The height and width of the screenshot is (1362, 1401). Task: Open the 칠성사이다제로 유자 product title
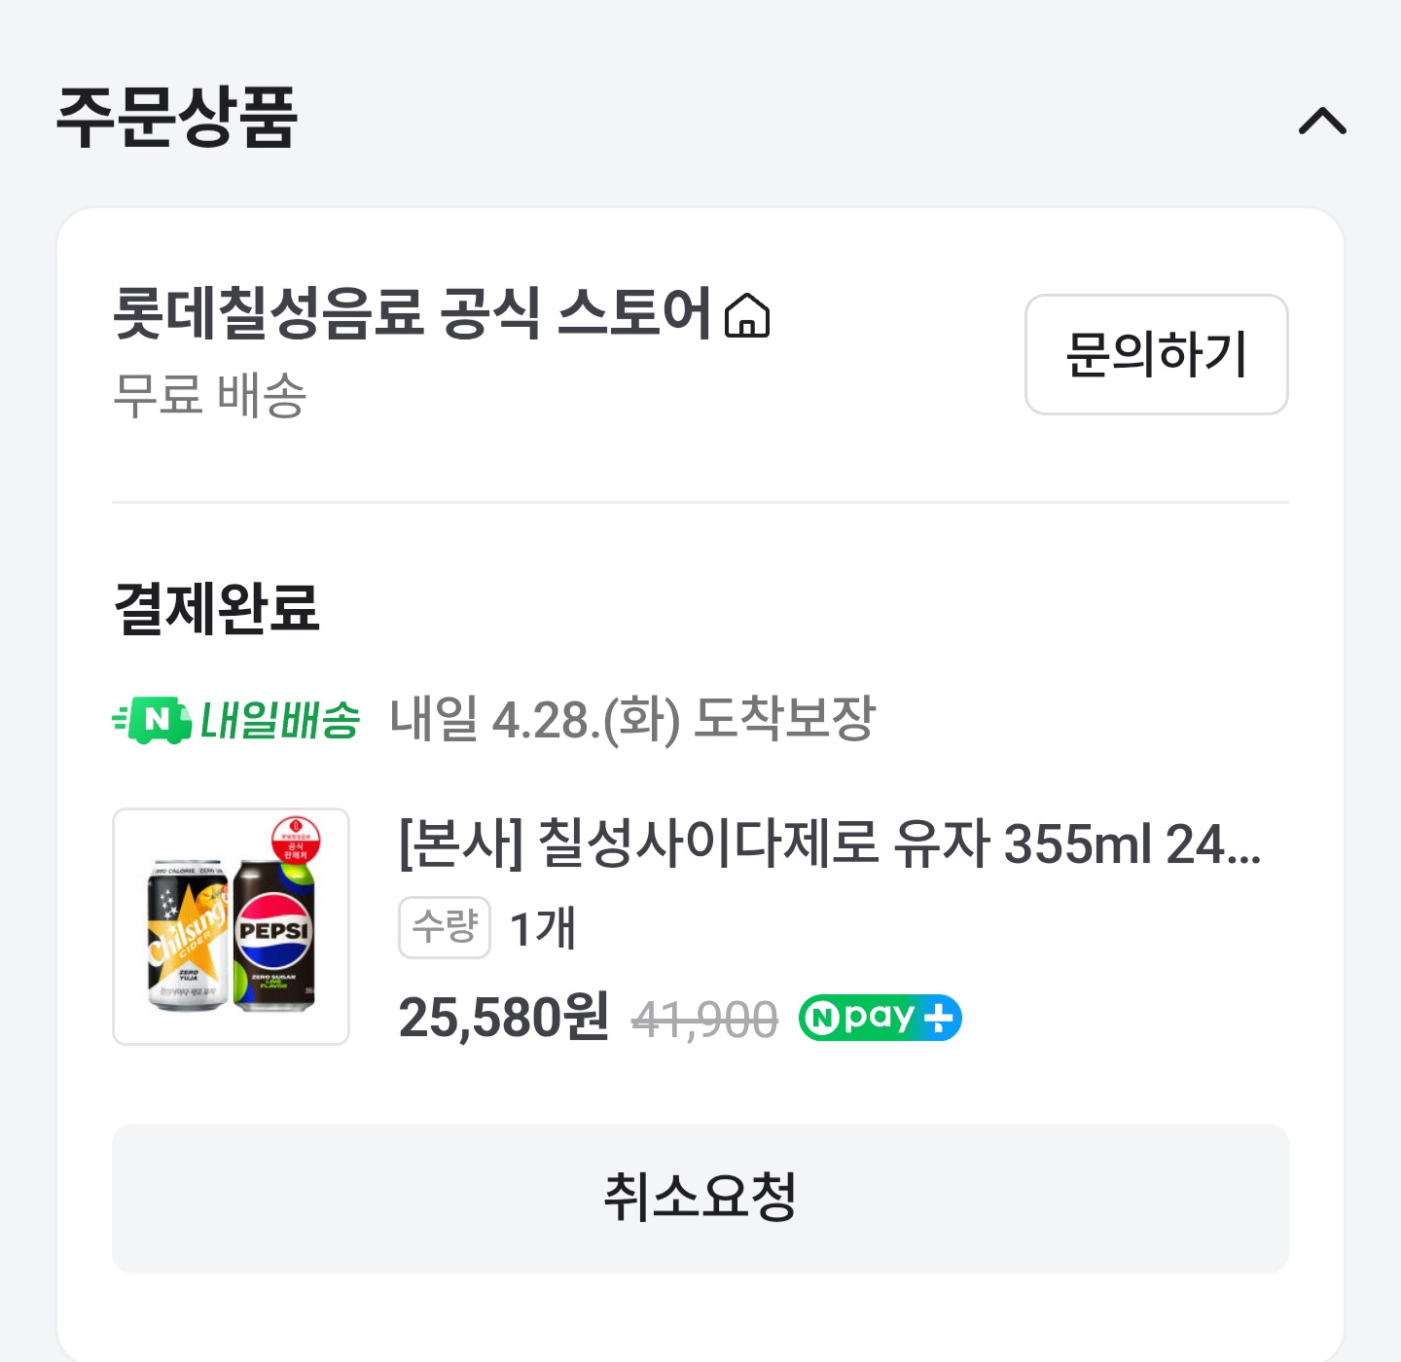tap(829, 843)
